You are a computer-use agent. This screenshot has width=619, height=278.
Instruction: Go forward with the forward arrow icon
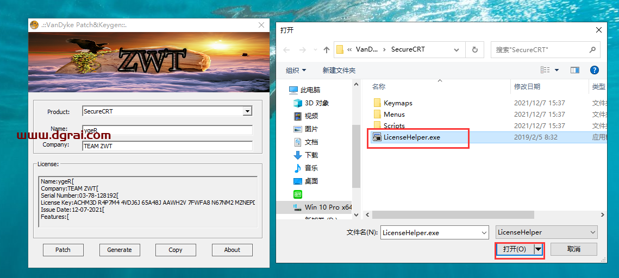click(302, 50)
